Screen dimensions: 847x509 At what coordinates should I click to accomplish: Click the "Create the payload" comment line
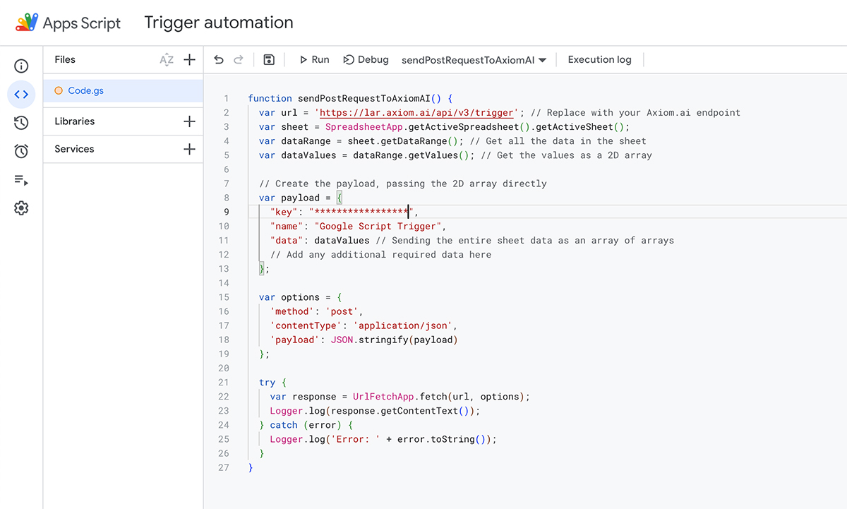click(403, 184)
